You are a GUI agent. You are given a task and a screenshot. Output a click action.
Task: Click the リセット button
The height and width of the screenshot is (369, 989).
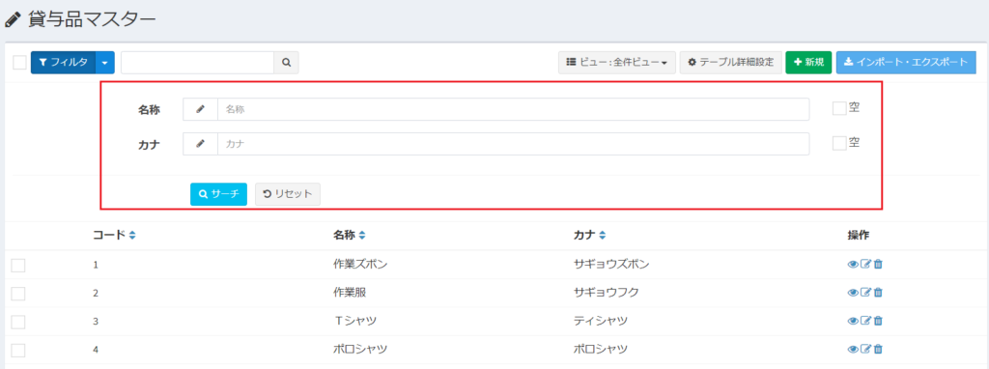coord(288,194)
